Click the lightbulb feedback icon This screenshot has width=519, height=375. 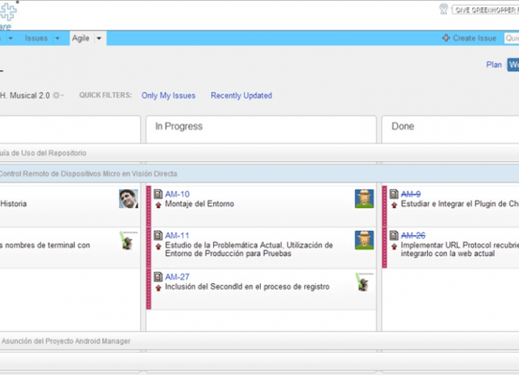(x=444, y=9)
